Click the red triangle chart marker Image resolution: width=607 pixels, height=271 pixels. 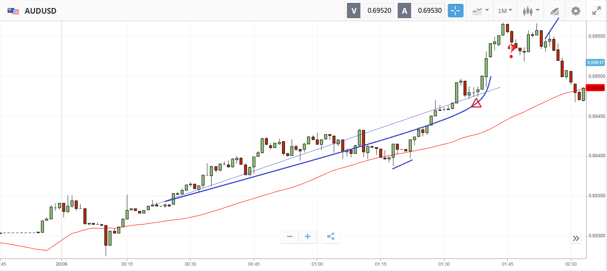[476, 103]
